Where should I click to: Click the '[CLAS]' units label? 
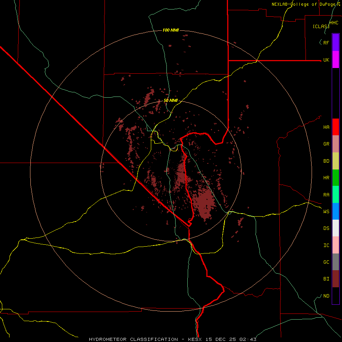(321, 26)
